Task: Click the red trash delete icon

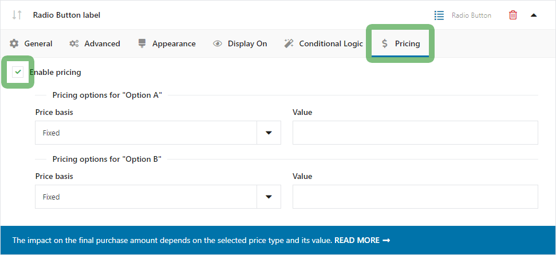Action: point(512,15)
